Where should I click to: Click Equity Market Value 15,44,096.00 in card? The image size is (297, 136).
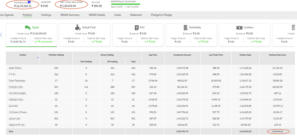39,34
